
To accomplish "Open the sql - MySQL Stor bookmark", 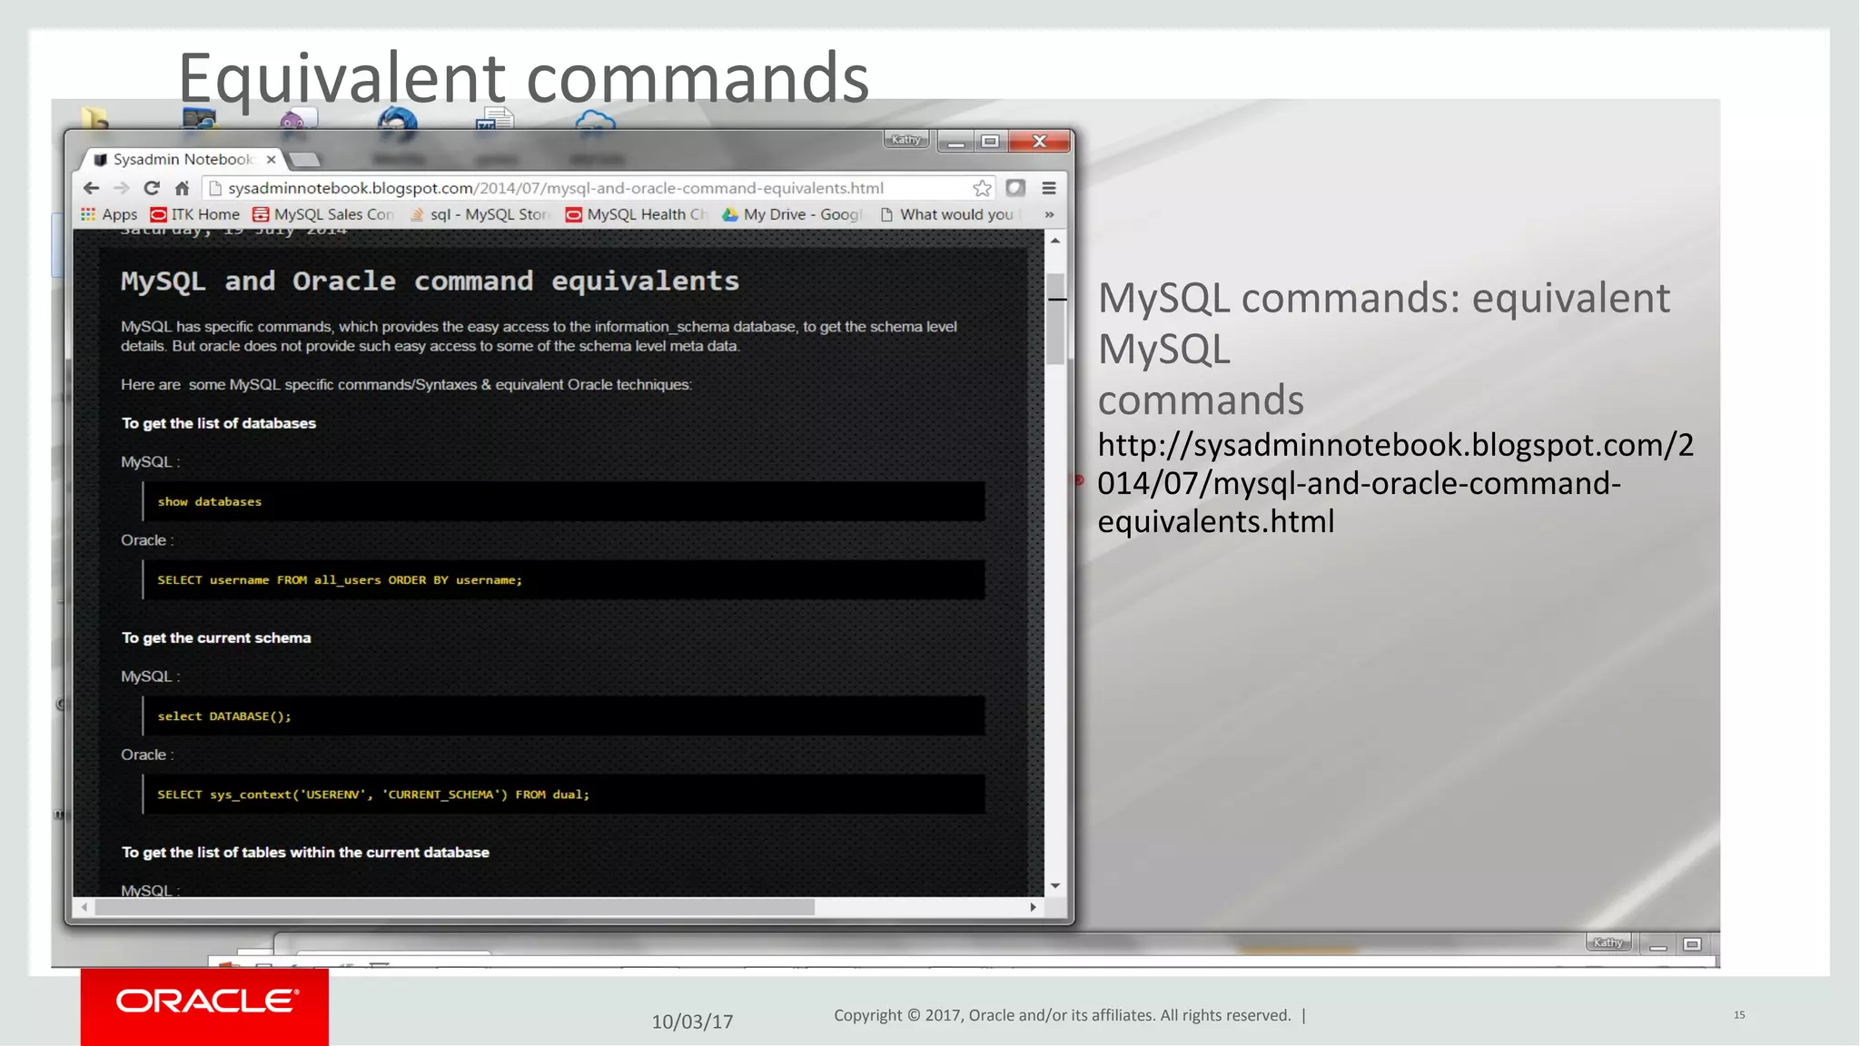I will (480, 214).
